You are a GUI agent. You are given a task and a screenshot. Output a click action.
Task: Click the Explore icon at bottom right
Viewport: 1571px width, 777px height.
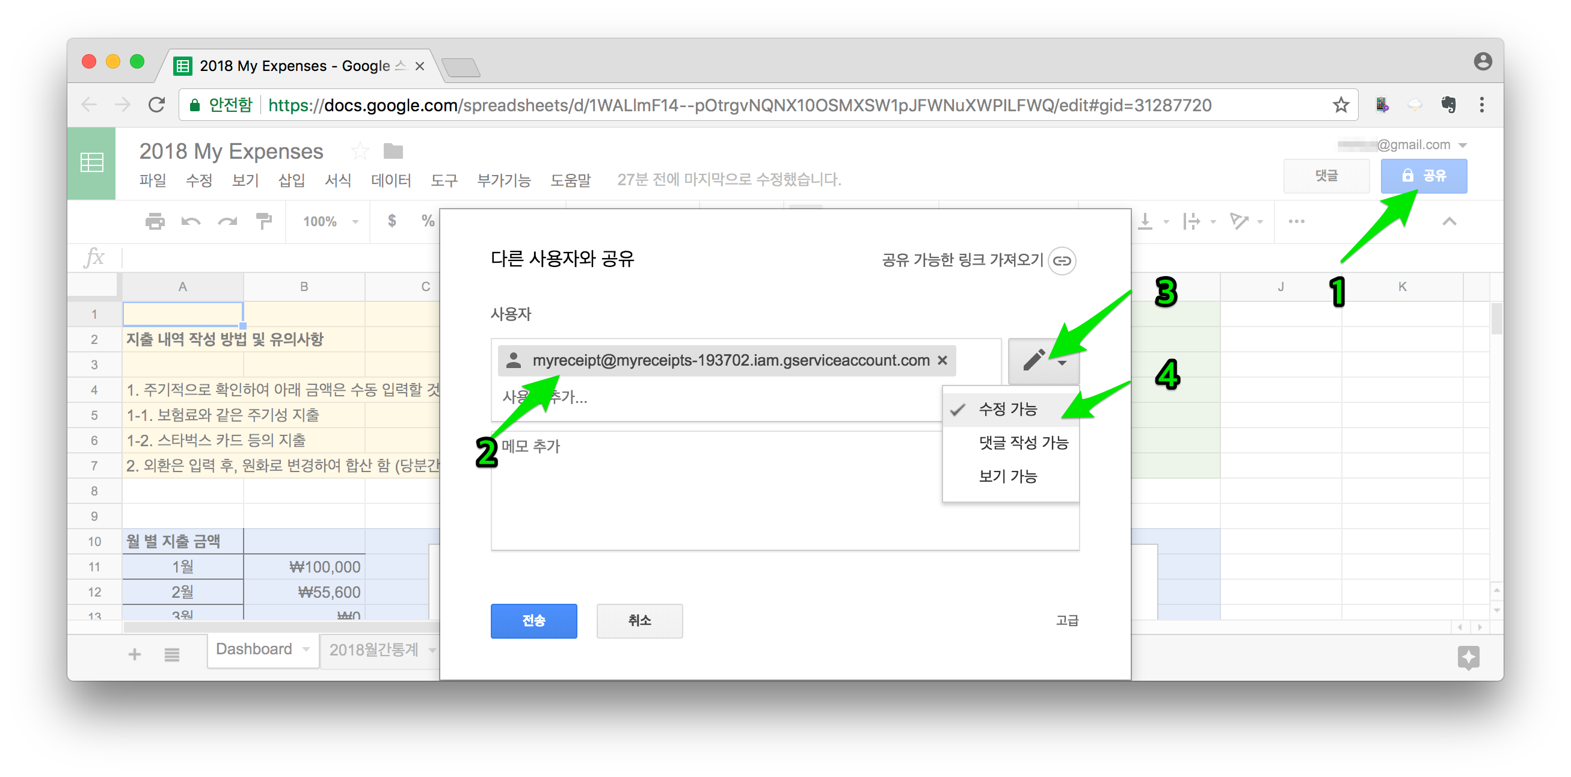1468,657
